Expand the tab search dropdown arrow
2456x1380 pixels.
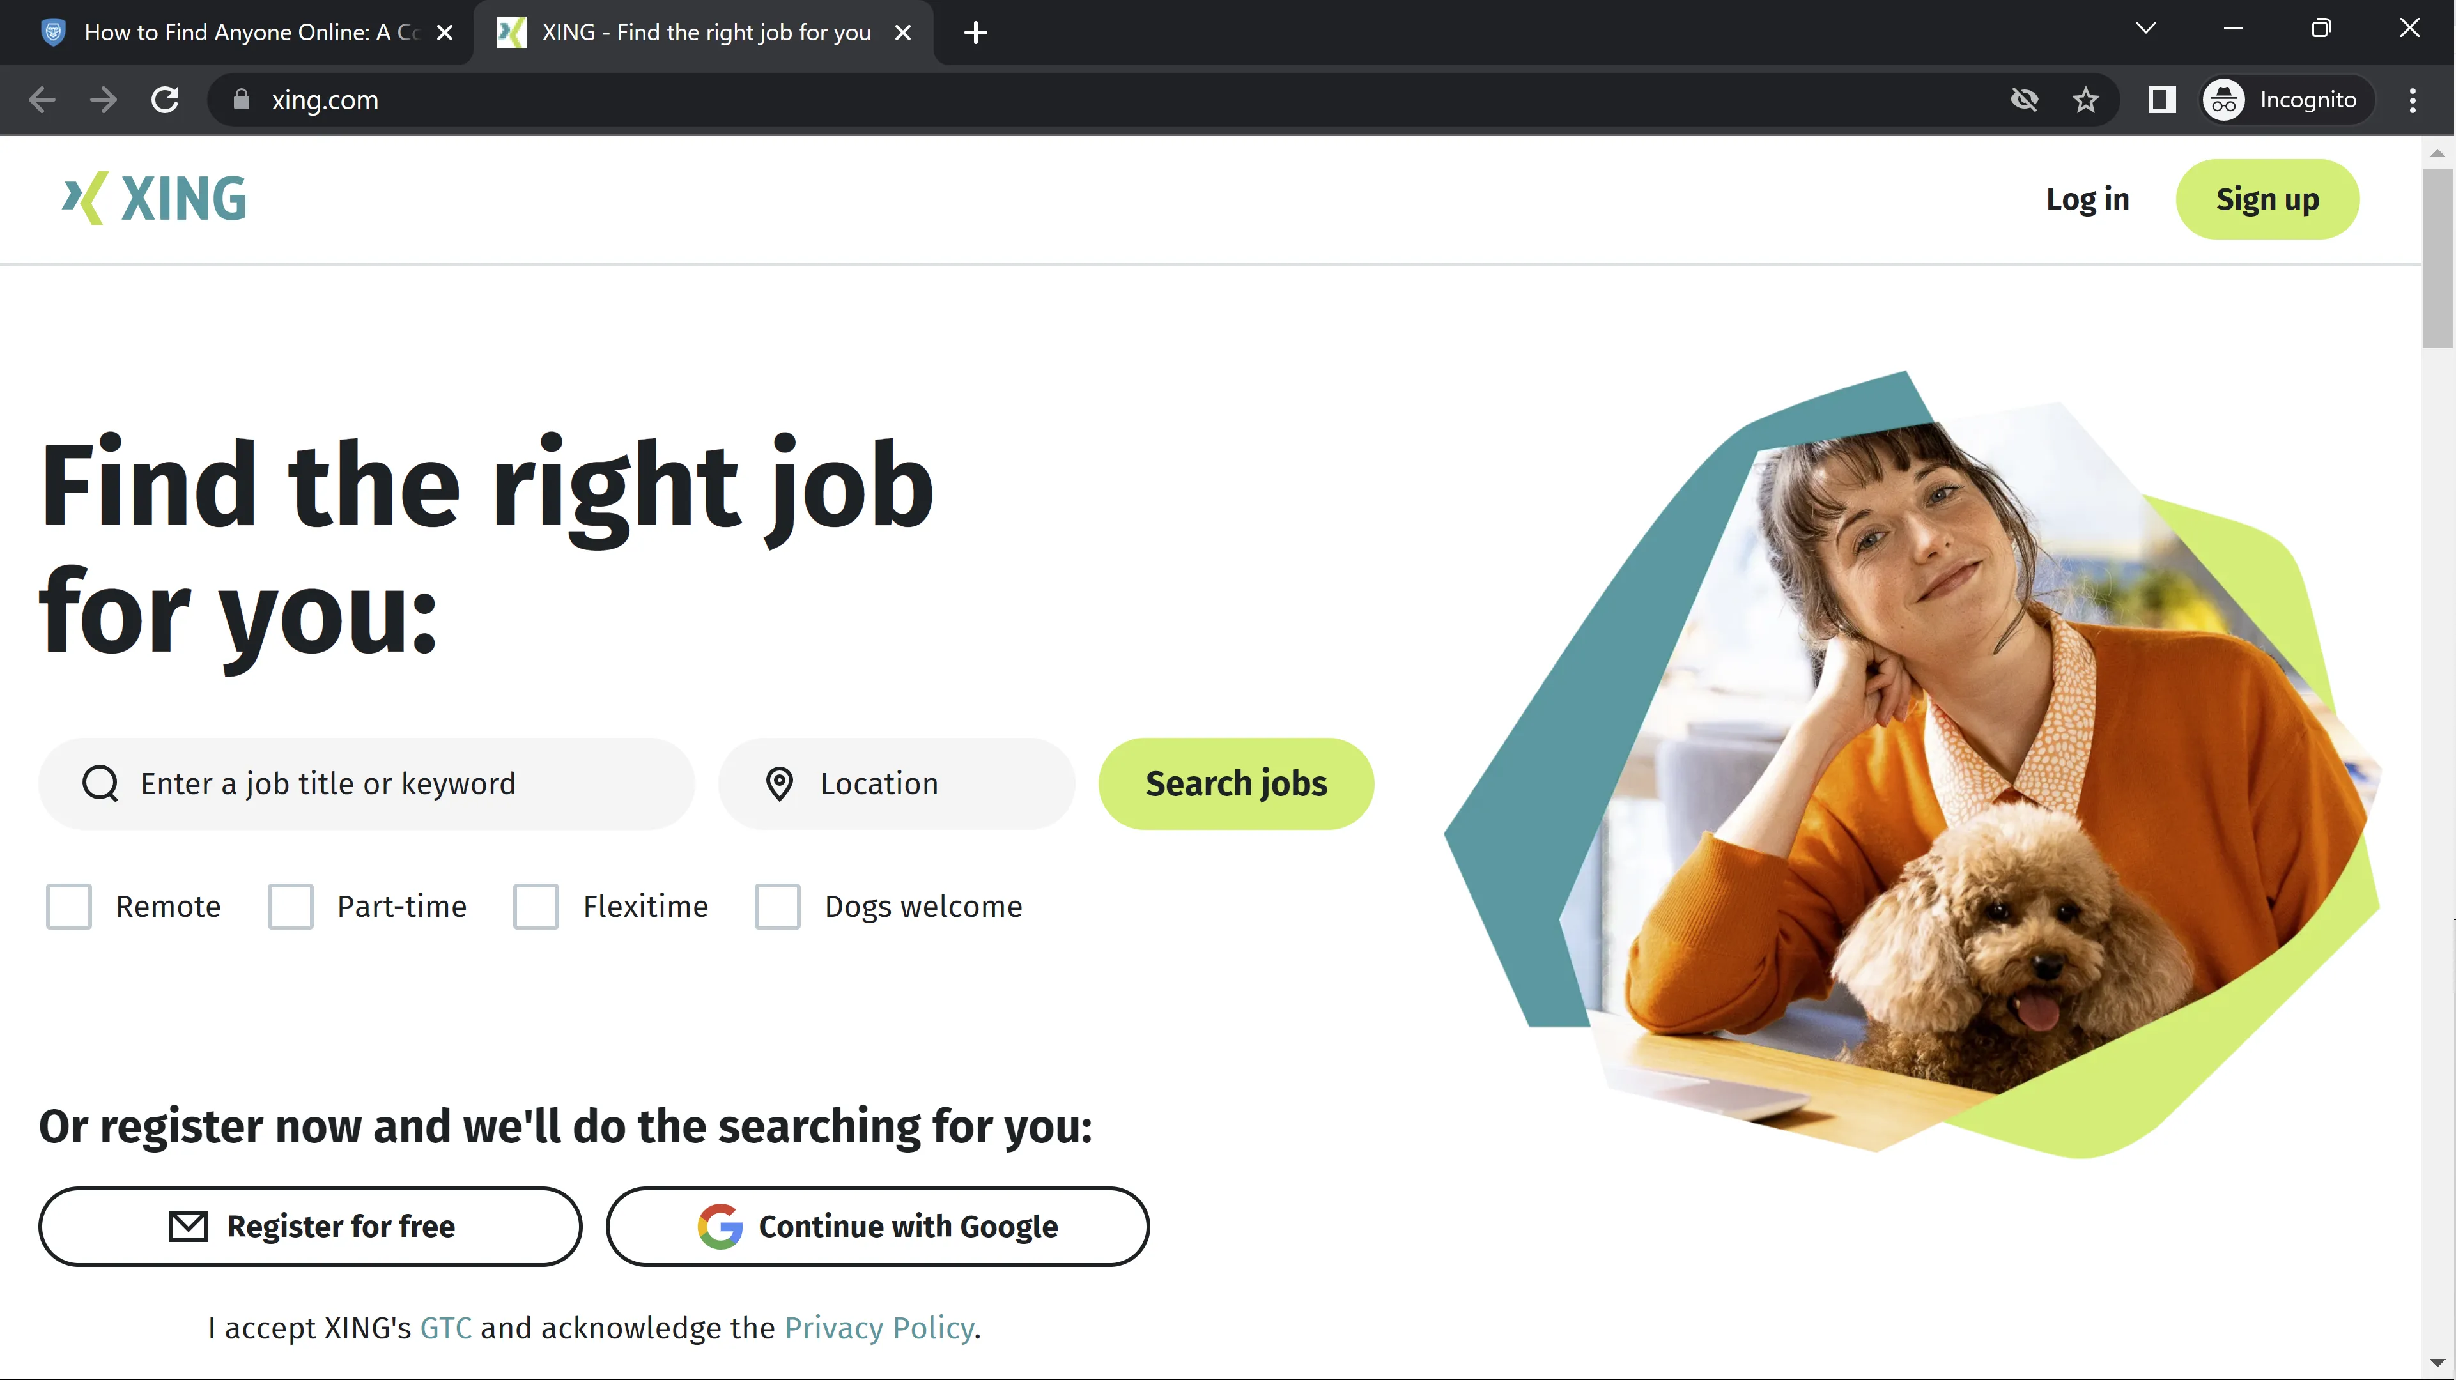(2145, 29)
